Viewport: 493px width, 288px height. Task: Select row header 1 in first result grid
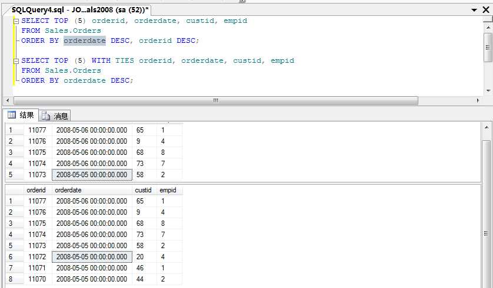(15, 130)
